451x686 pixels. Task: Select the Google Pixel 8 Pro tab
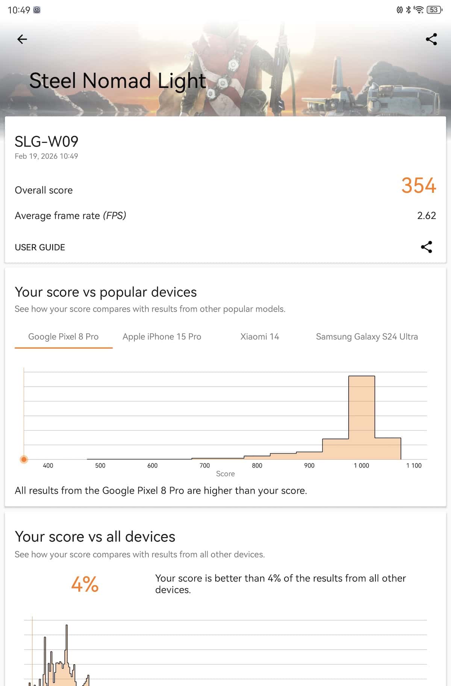(x=64, y=337)
